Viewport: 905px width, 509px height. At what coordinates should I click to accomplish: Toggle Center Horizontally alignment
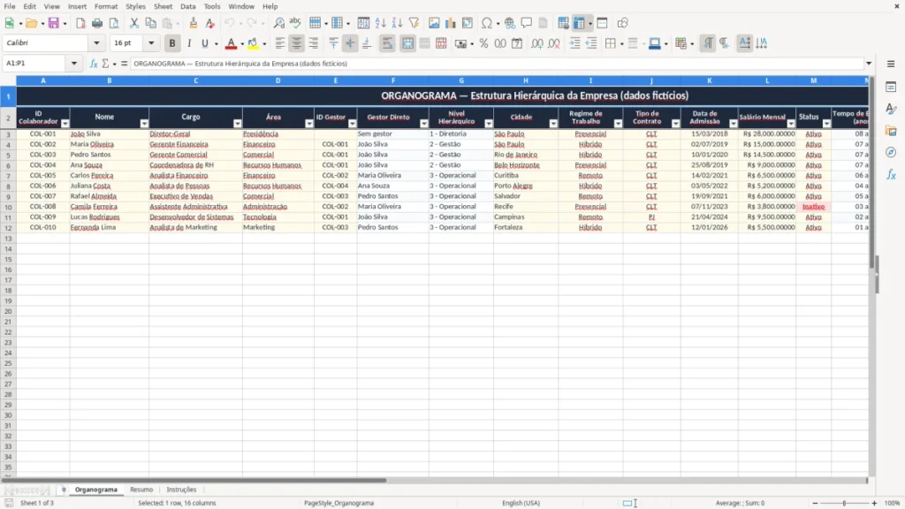297,43
